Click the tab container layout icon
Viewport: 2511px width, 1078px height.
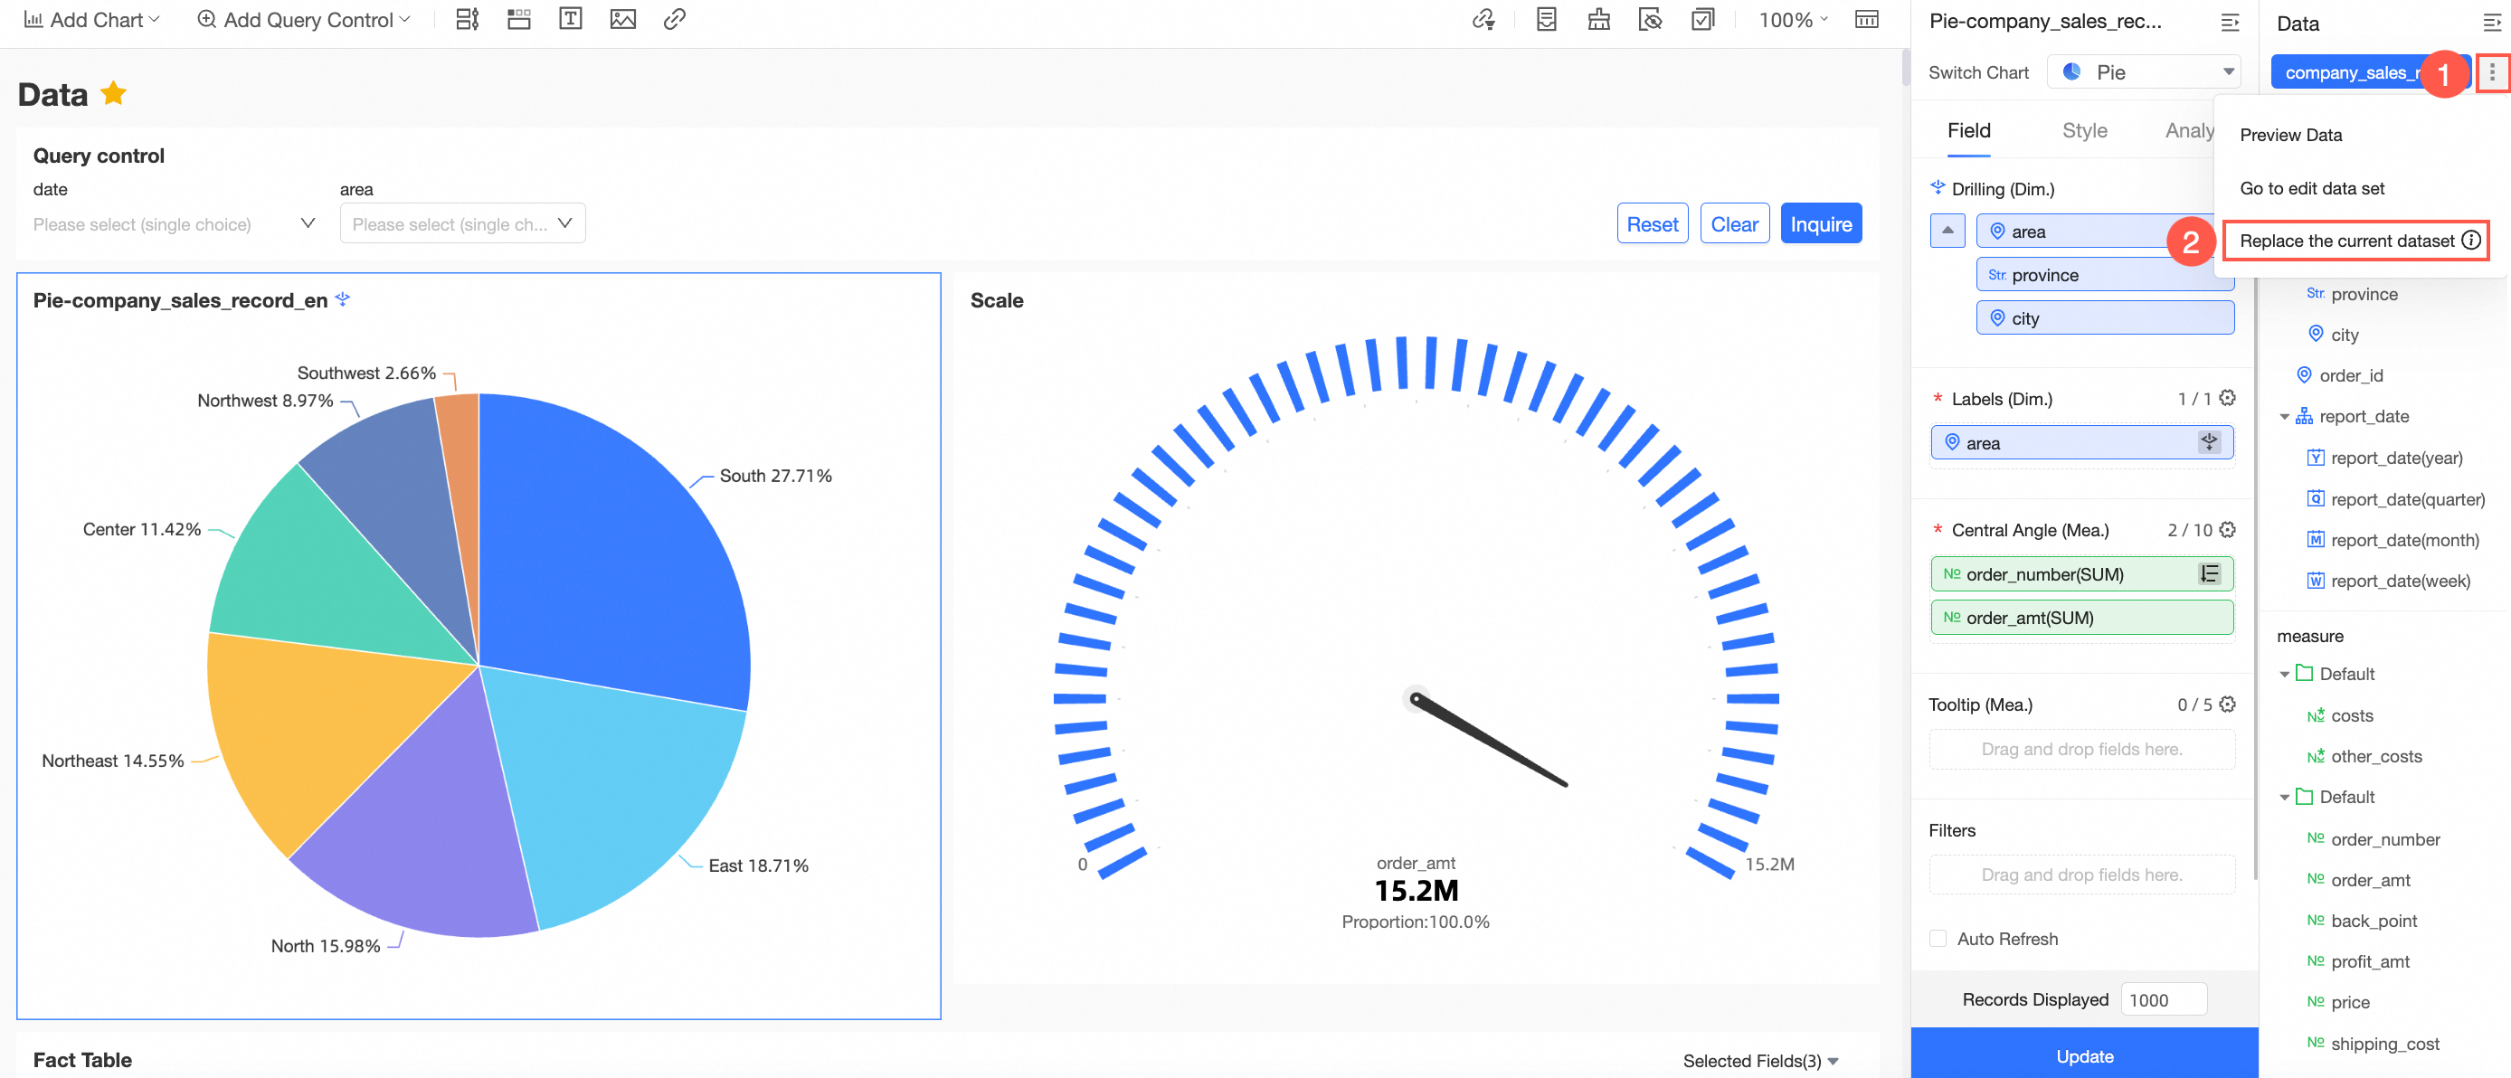[518, 20]
